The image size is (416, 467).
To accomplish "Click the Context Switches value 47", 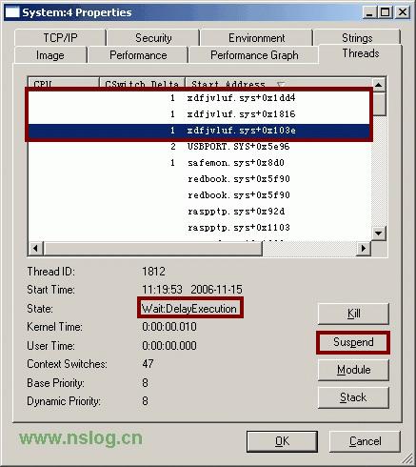I will coord(148,364).
